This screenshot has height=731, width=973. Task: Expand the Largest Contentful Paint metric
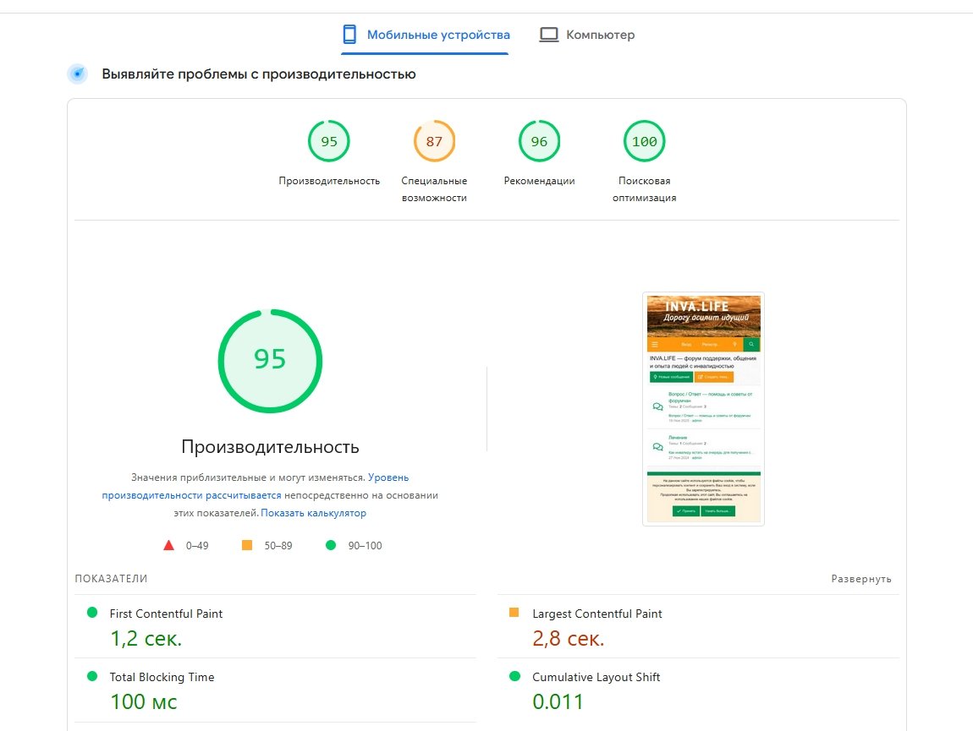point(596,614)
